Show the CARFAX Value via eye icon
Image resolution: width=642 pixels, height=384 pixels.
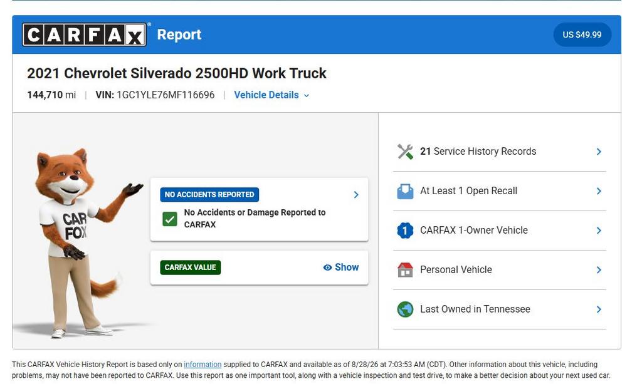(x=327, y=267)
